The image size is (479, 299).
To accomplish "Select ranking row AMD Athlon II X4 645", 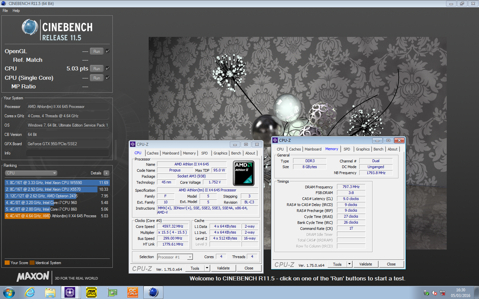I will (x=57, y=216).
